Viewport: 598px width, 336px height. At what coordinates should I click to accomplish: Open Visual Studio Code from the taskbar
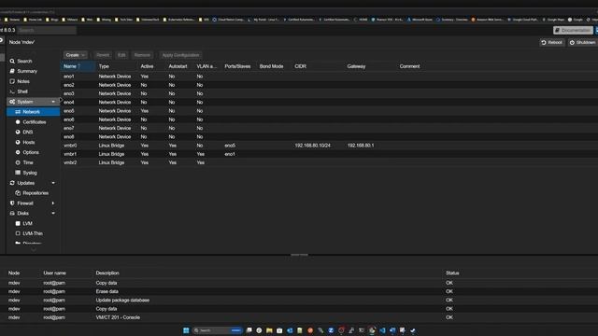pos(382,330)
